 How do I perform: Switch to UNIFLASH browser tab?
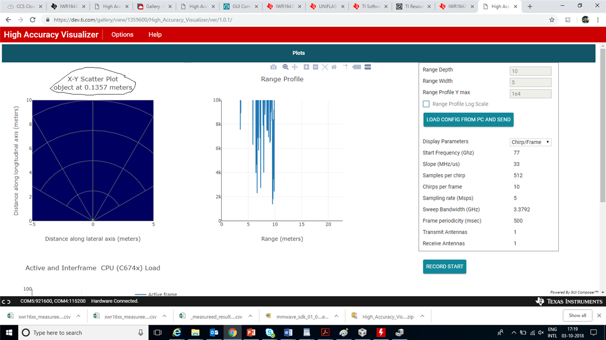(328, 6)
